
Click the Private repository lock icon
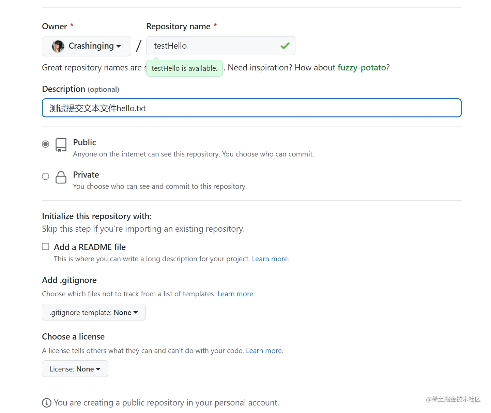[61, 177]
